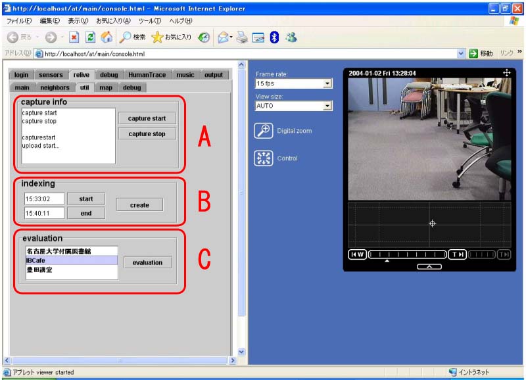526x380 pixels.
Task: Click the green Go arrow button
Action: [x=473, y=53]
